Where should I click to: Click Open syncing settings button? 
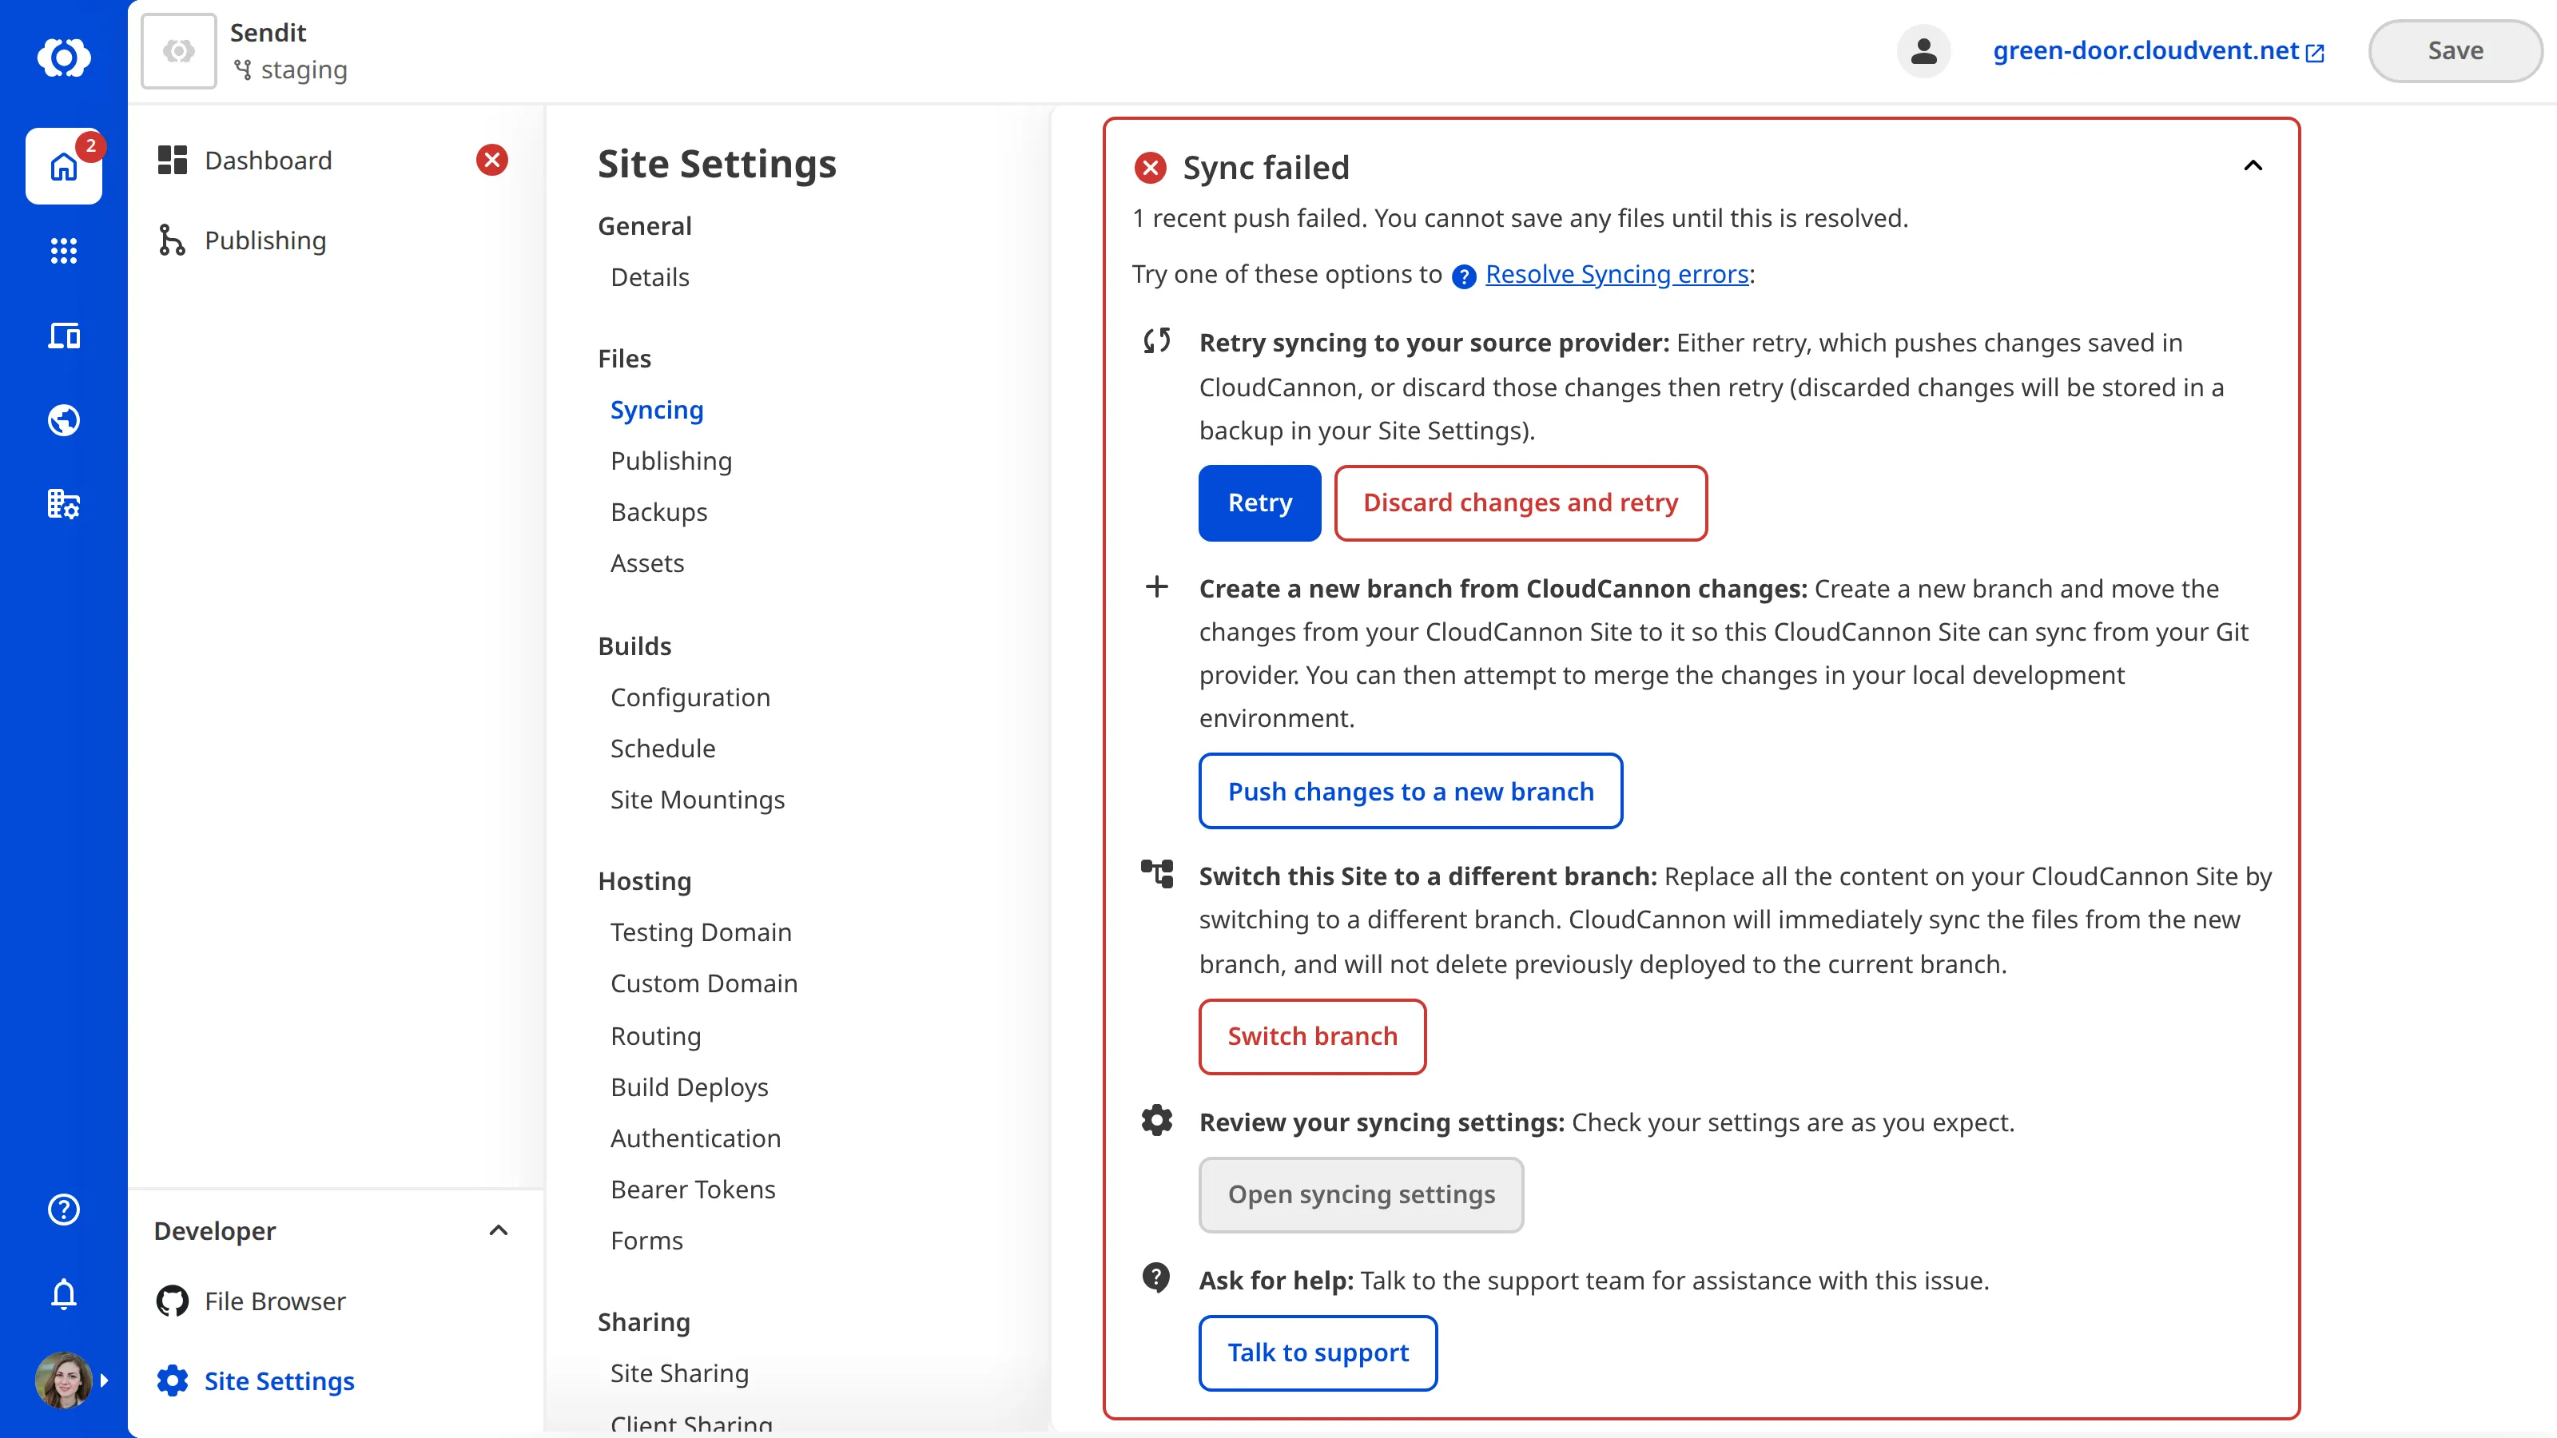pos(1361,1195)
